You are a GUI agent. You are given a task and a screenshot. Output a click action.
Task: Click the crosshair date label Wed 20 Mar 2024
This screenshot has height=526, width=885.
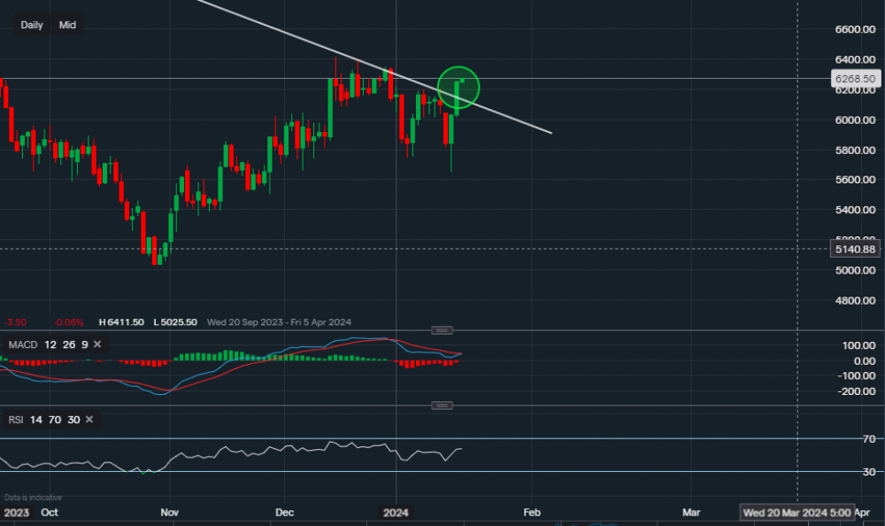(798, 513)
